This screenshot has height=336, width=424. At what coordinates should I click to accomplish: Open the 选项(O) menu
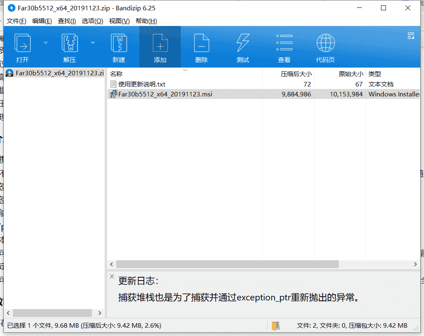click(x=92, y=21)
